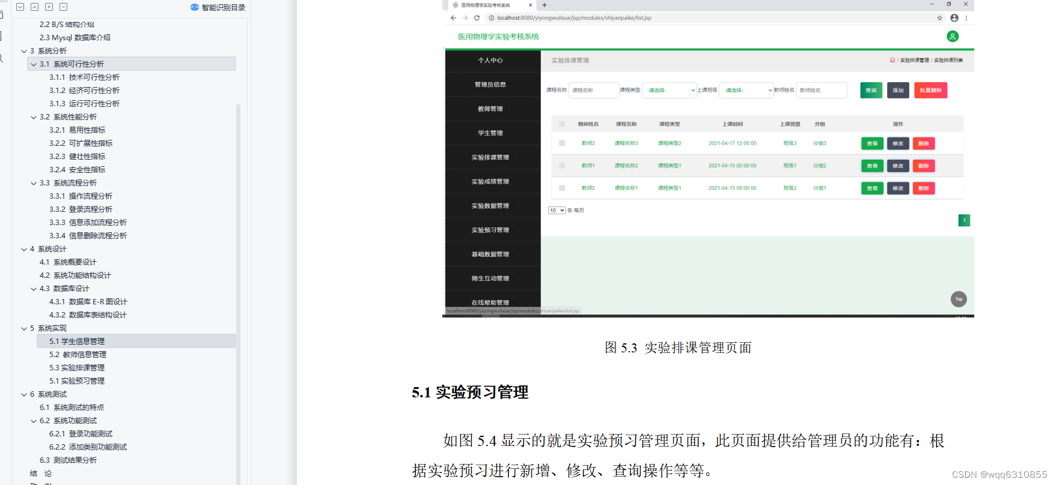Collapse the 3.3 系统流程分析 outline node
Image resolution: width=1056 pixels, height=485 pixels.
pyautogui.click(x=34, y=183)
